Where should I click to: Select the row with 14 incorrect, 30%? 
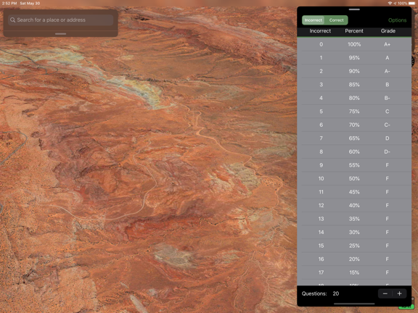[354, 233]
